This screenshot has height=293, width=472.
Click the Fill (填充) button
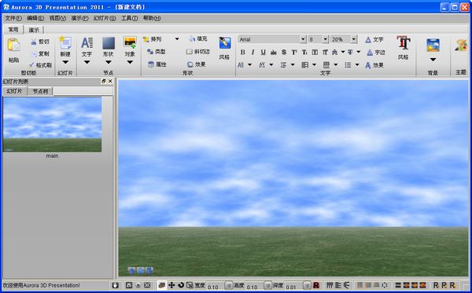198,39
